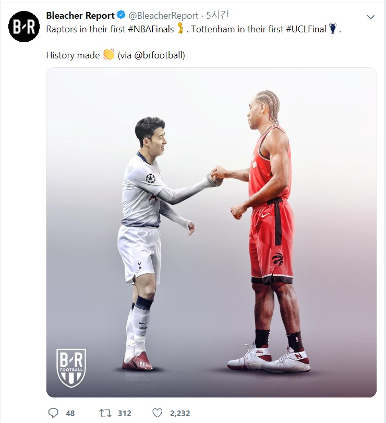Click the Champions League trophy emoji
Viewport: 386px width, 423px height.
333,29
